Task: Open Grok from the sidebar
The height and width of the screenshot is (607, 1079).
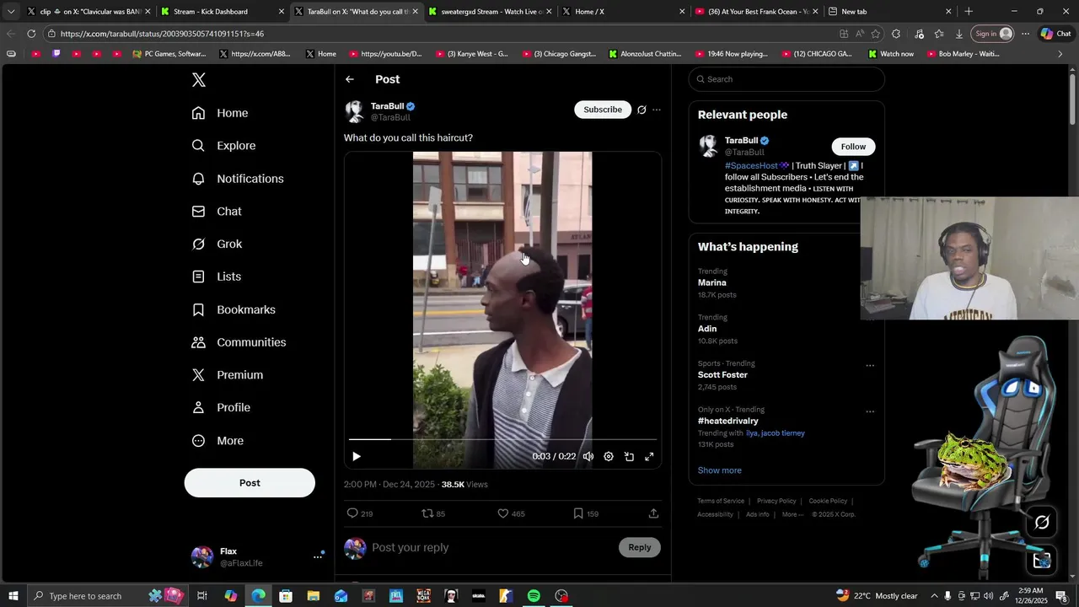Action: pos(217,244)
